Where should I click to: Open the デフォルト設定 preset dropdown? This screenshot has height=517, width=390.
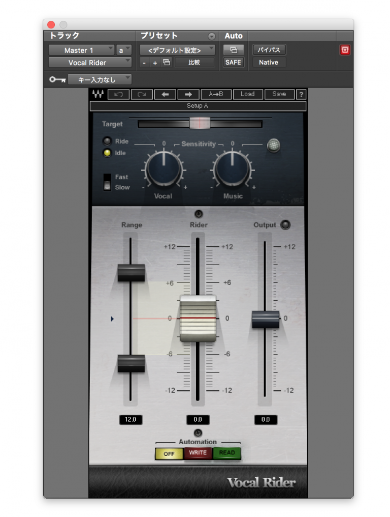[x=177, y=50]
